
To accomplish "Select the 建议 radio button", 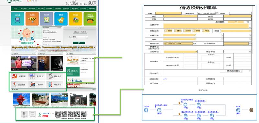I will click(175, 31).
